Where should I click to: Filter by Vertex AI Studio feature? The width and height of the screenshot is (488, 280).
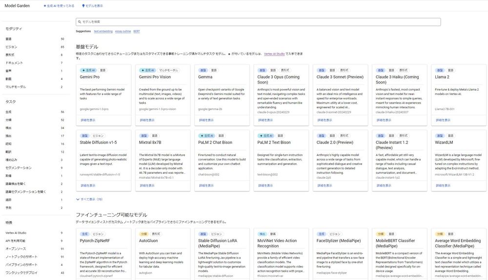(35, 233)
